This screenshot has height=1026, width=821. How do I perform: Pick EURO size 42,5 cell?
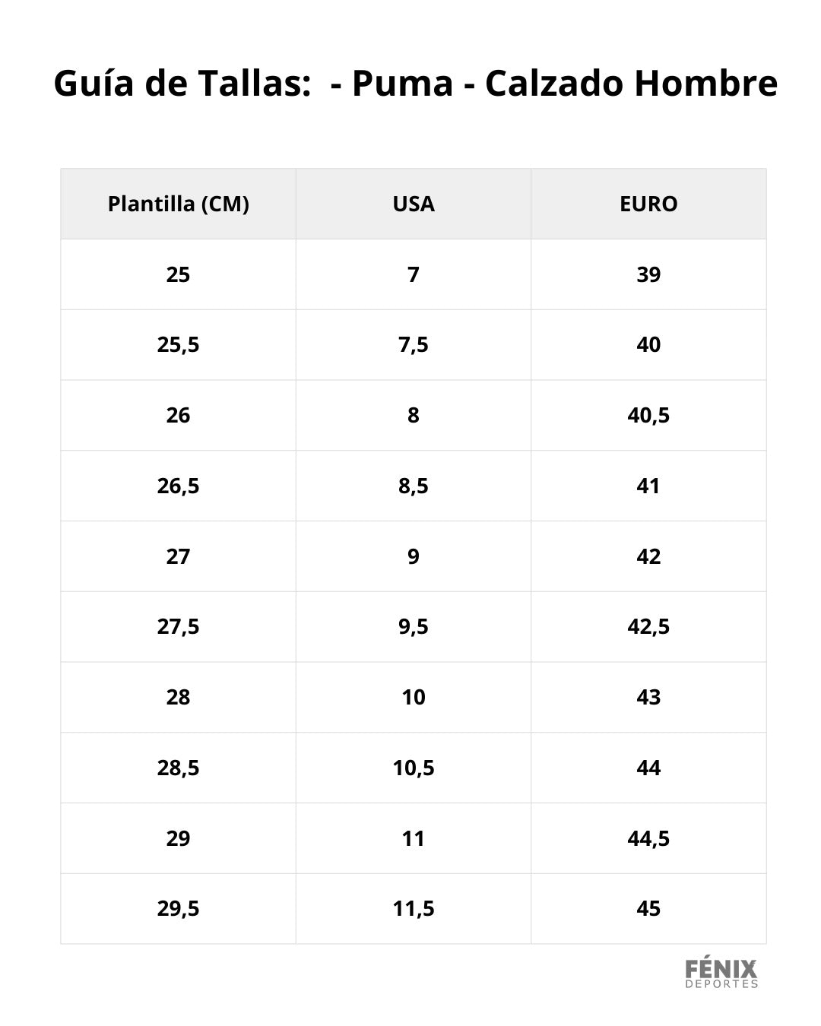point(648,627)
